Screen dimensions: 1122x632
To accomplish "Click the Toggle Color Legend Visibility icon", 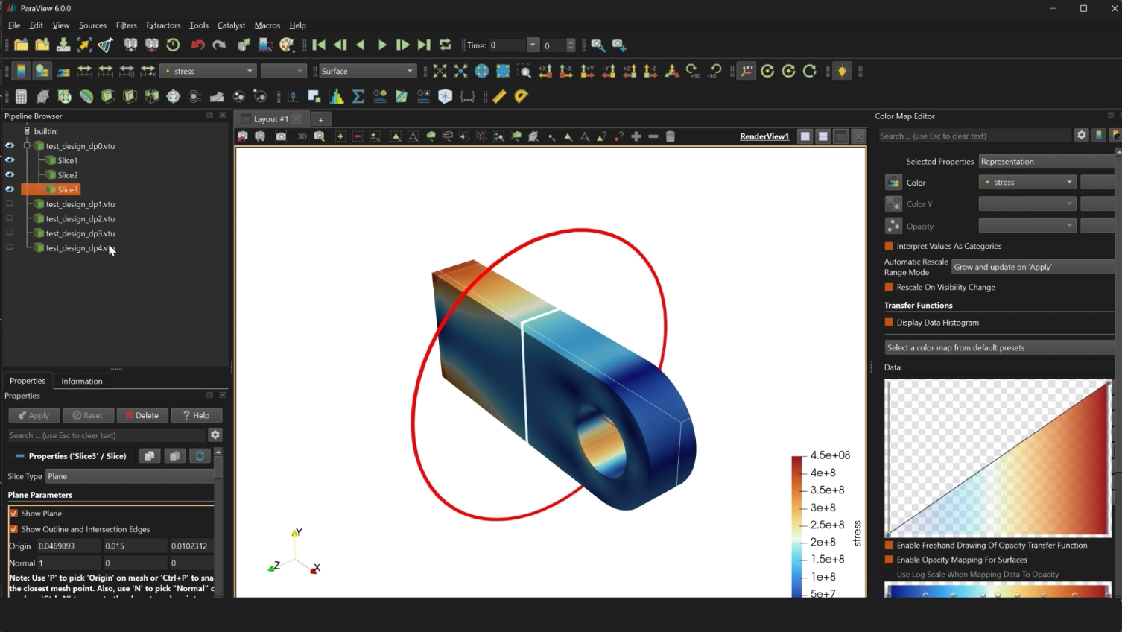I will (21, 72).
